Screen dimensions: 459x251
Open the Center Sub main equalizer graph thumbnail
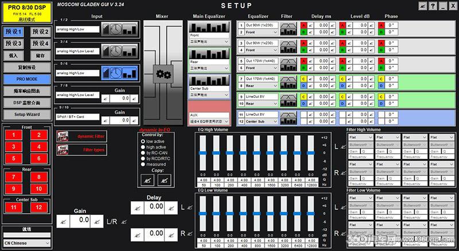(209, 81)
